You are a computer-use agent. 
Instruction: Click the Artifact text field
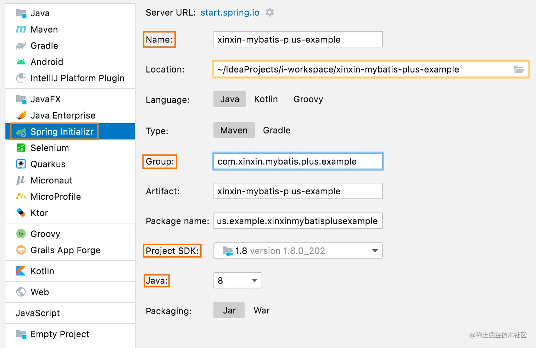298,191
